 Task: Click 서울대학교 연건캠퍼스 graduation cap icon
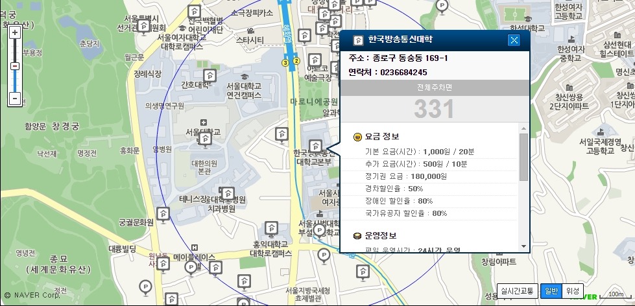coord(244,76)
